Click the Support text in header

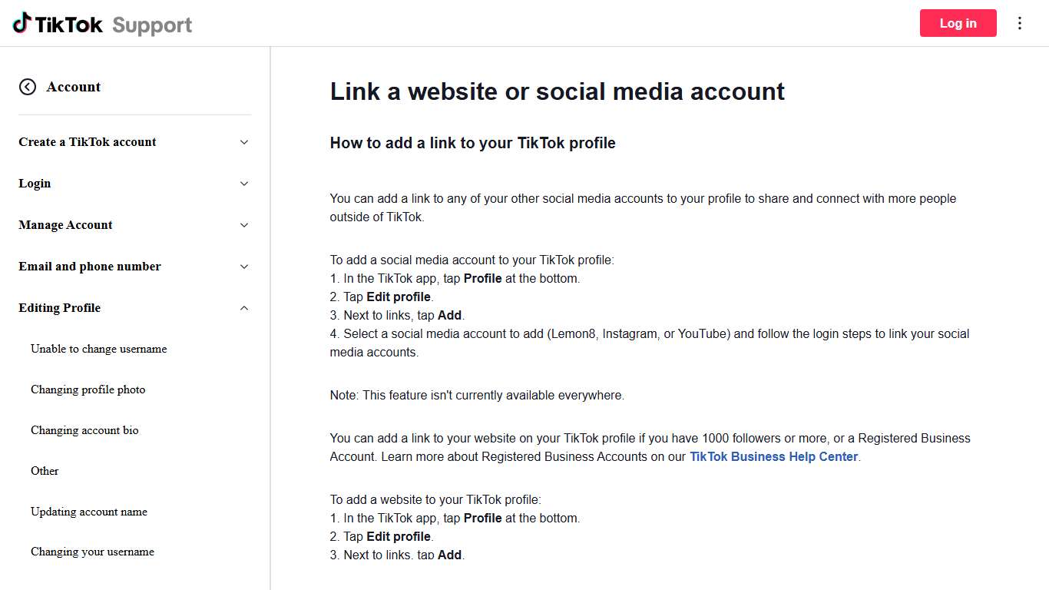pos(152,25)
